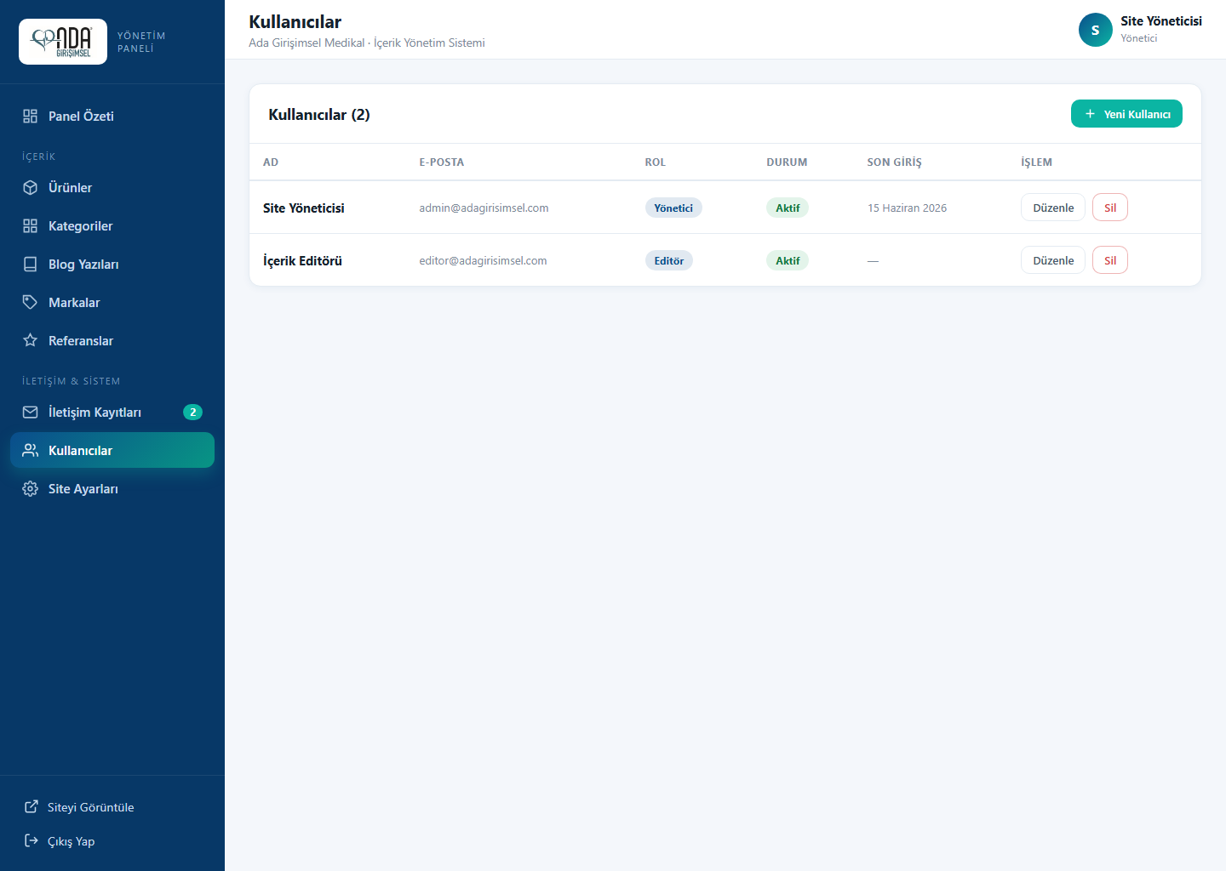1226x871 pixels.
Task: Click İçerik Editörü name in table
Action: click(302, 260)
